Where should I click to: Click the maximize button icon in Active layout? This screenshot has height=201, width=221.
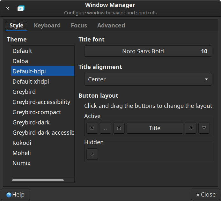(119, 128)
